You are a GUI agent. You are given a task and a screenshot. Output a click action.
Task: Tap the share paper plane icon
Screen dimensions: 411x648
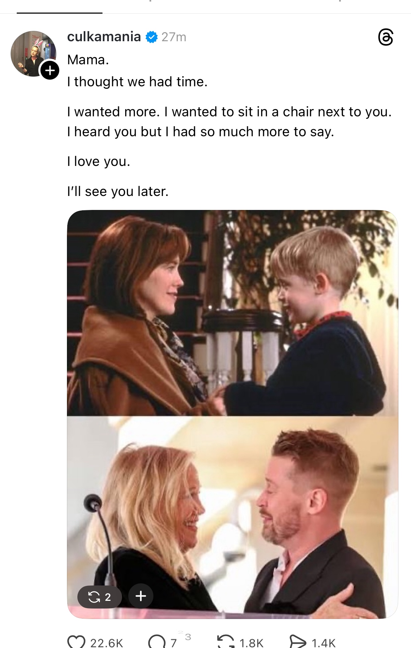[x=298, y=642]
